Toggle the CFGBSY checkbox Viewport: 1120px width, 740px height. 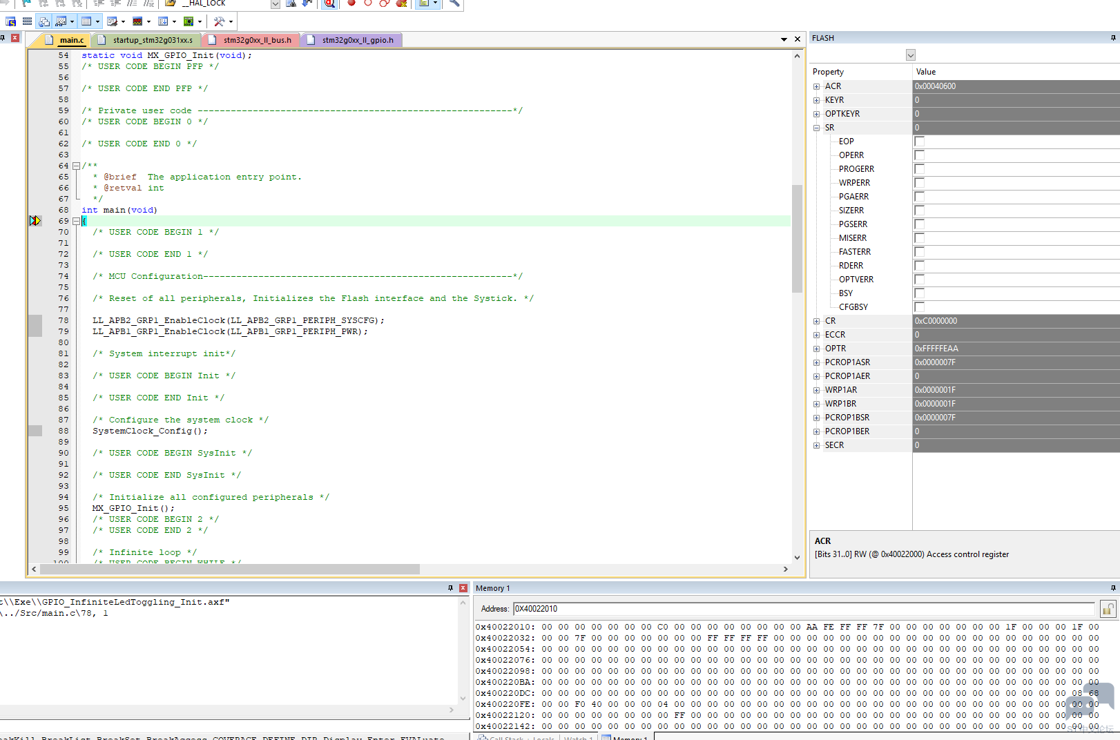point(919,307)
